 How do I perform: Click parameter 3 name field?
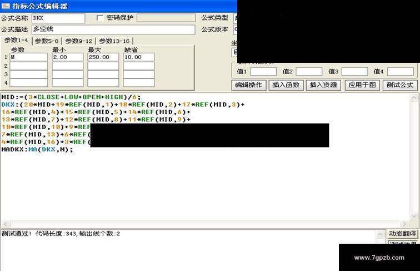(x=29, y=75)
